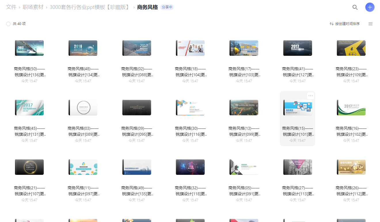Click the 商务风格 current folder title
This screenshot has width=380, height=222.
click(147, 7)
